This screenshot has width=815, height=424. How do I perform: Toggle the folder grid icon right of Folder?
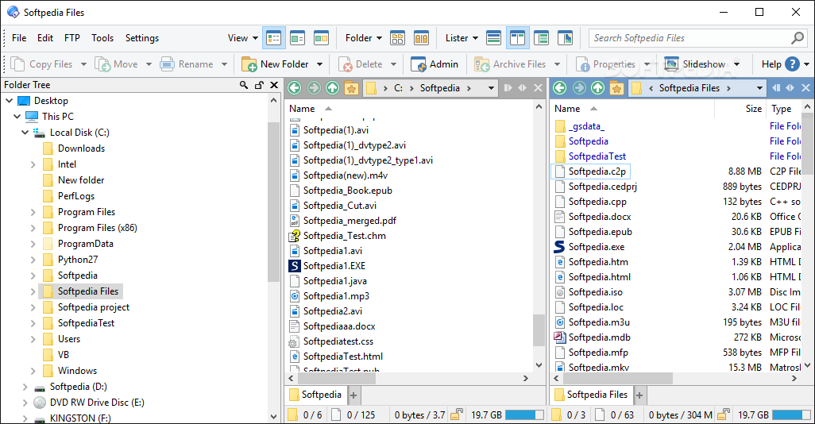[398, 38]
